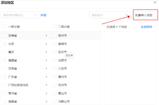
Task: Close the 添加地区 dialog
Action: [155, 2]
